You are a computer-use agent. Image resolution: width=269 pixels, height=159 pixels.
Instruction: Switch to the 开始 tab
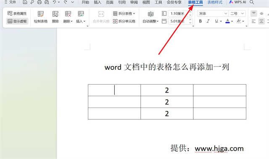coord(85,3)
